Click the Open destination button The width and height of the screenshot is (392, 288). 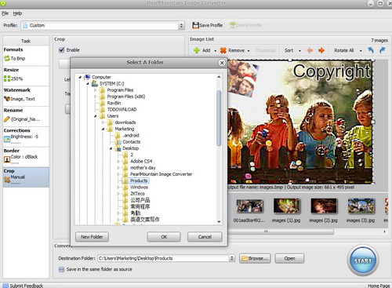click(289, 258)
